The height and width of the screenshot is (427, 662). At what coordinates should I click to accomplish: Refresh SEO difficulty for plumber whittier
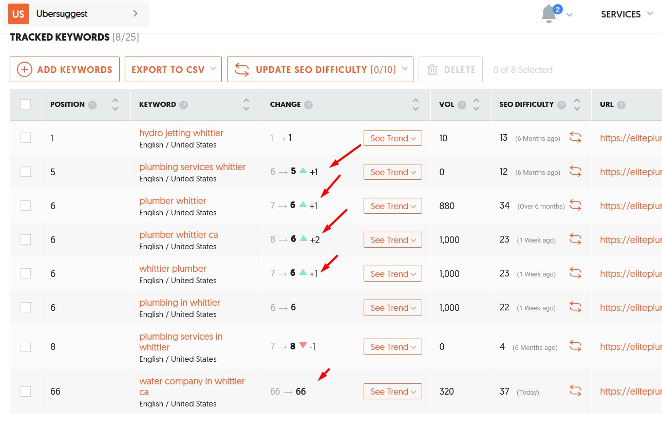tap(575, 206)
